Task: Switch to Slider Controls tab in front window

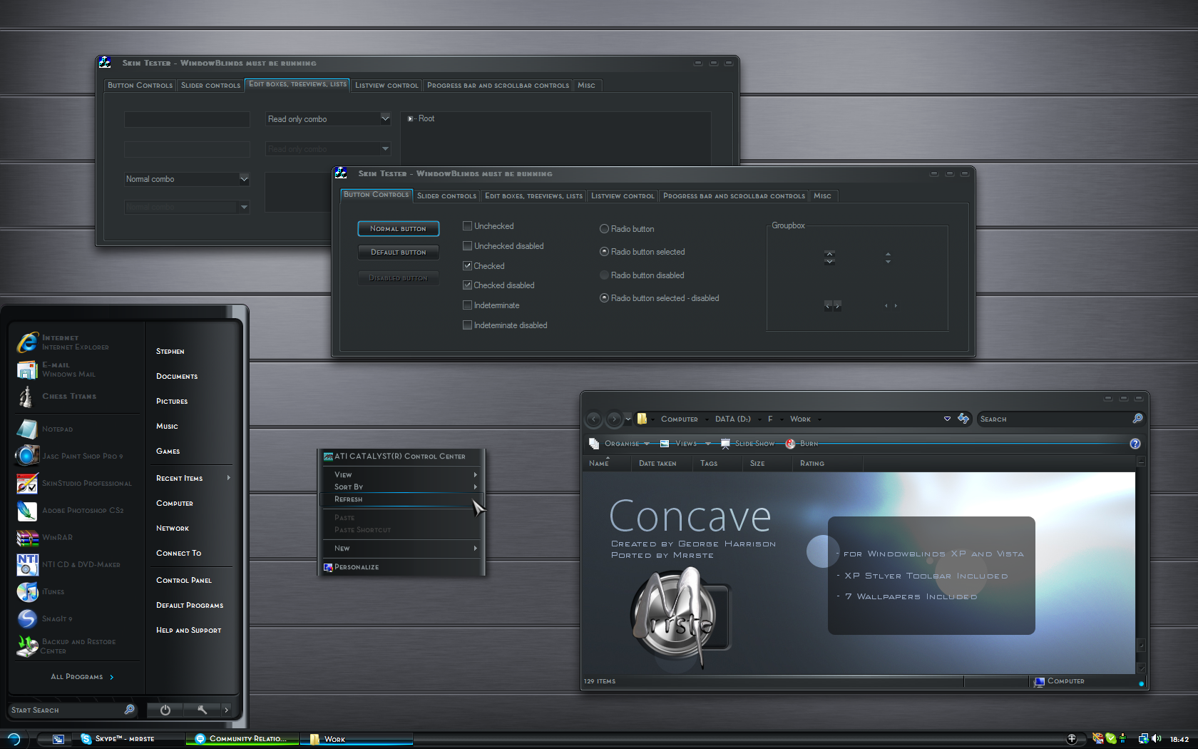Action: [x=446, y=196]
